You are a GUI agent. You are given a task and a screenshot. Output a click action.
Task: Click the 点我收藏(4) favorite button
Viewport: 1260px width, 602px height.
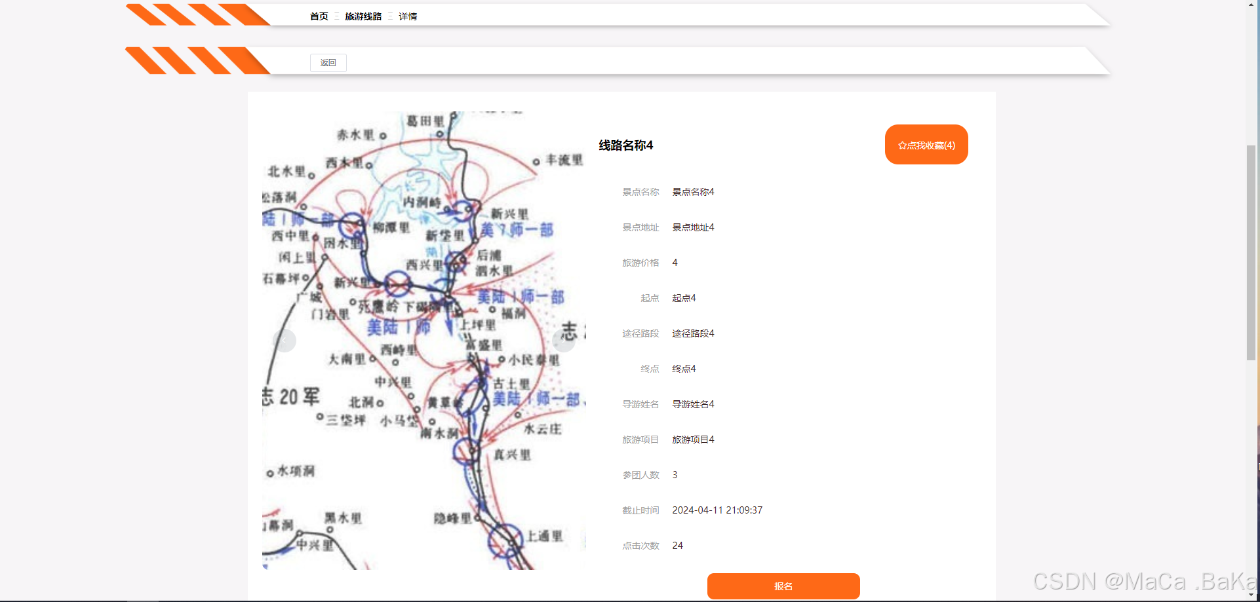coord(926,145)
